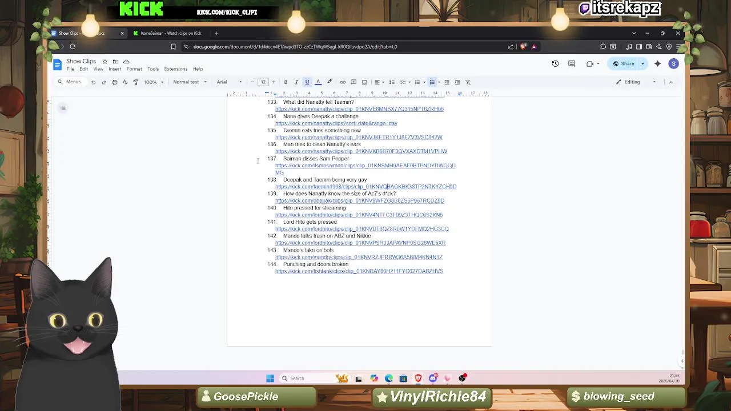The image size is (731, 411).
Task: Click the Clear formatting icon
Action: pyautogui.click(x=468, y=82)
